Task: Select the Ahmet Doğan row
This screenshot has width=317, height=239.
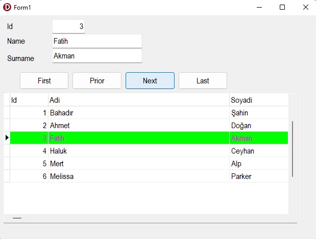Action: (149, 126)
